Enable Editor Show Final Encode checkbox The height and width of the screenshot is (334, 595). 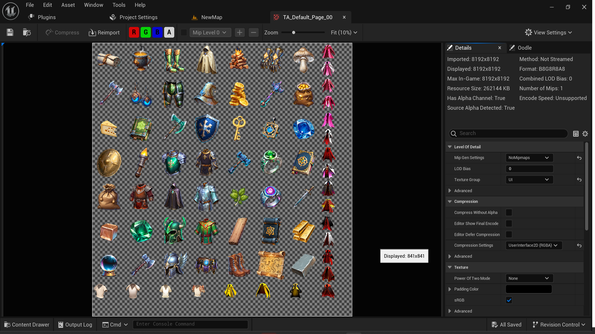pyautogui.click(x=509, y=224)
